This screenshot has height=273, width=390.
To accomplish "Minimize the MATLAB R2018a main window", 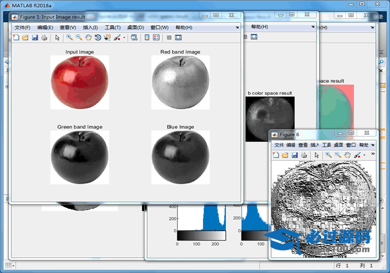I will coord(351,4).
